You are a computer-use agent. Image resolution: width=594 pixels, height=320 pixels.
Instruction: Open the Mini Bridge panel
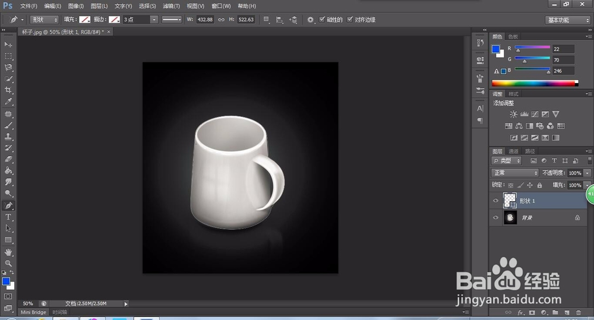pyautogui.click(x=33, y=312)
